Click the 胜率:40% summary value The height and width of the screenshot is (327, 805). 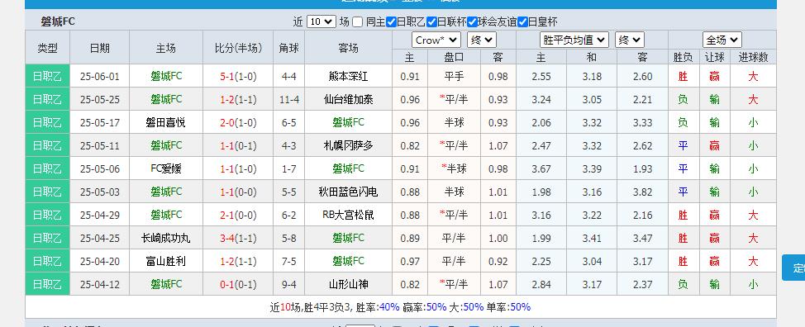point(378,307)
